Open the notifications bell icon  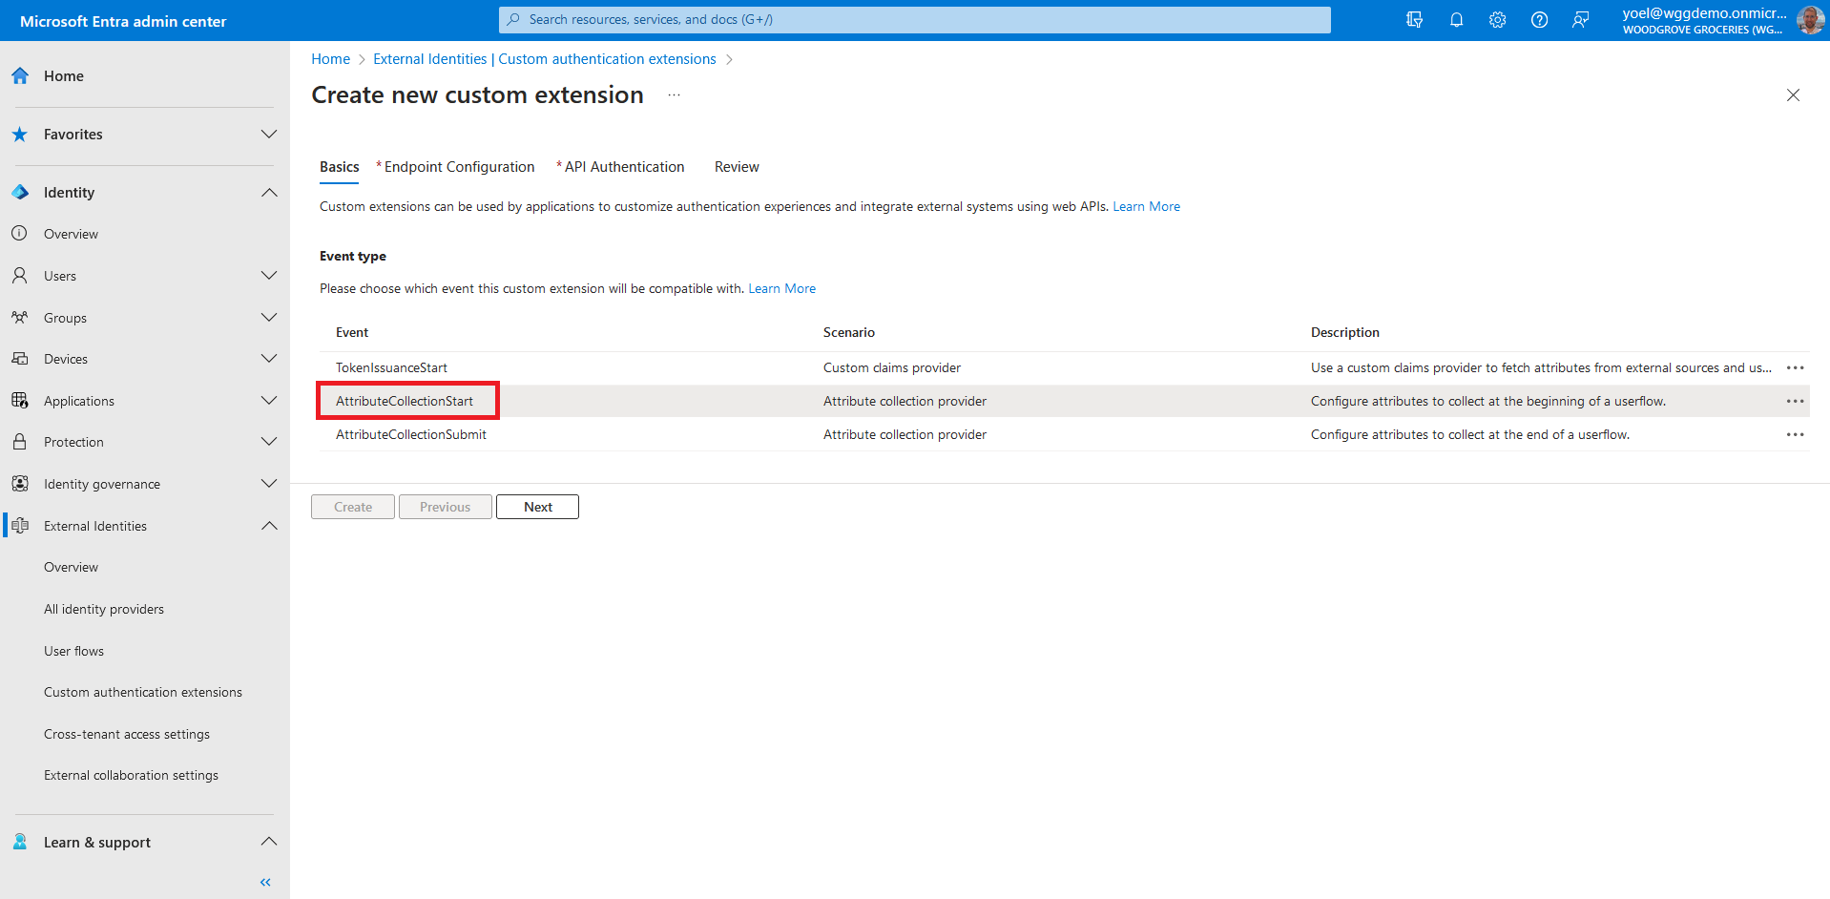tap(1456, 20)
